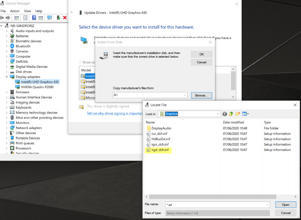The width and height of the screenshot is (301, 220).
Task: Click the Model list scroll-down arrow
Action: [x=233, y=97]
